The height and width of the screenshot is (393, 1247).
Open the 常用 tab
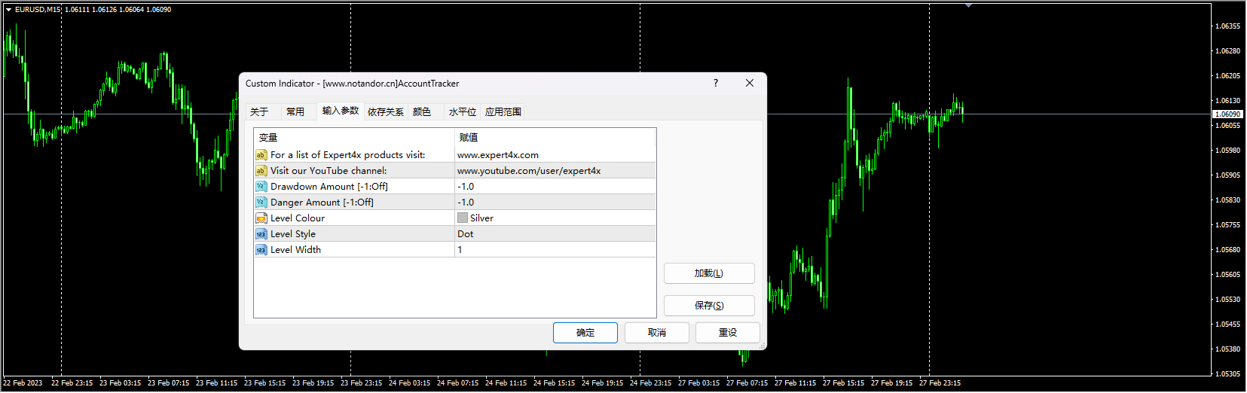click(x=295, y=112)
